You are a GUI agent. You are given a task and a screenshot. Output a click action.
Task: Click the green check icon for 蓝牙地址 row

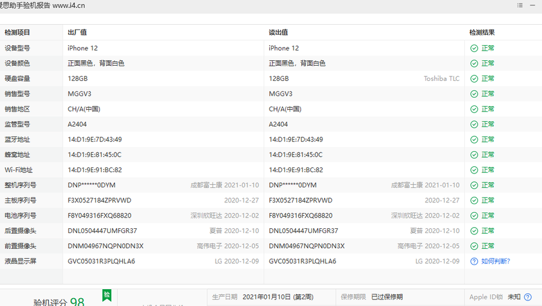(x=475, y=140)
